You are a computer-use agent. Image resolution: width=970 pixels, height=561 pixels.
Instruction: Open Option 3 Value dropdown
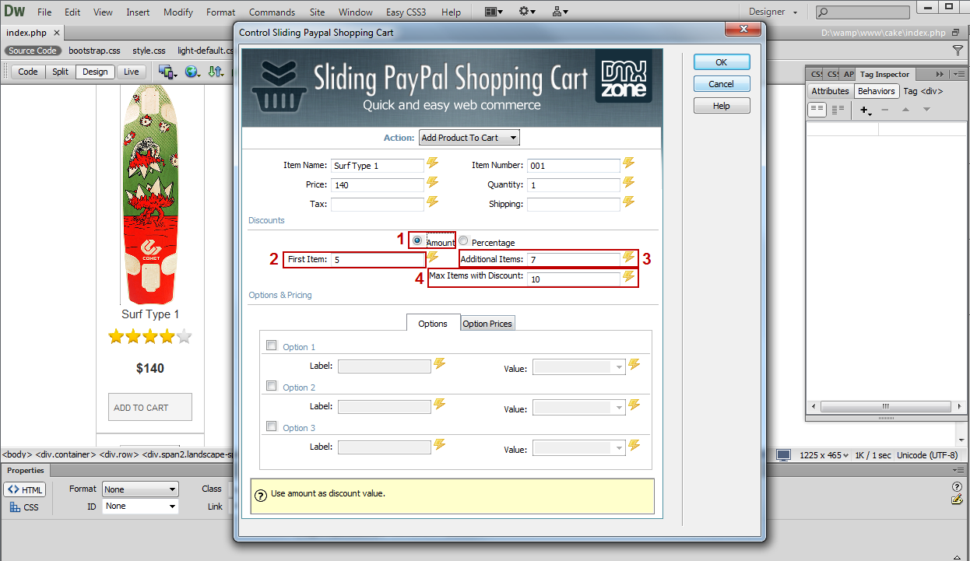579,448
